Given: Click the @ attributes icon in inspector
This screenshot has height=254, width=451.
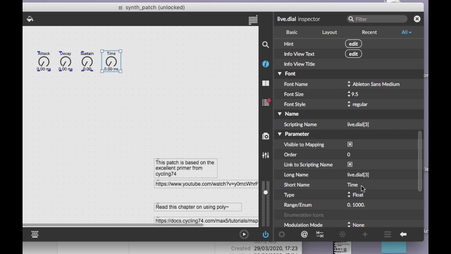Looking at the screenshot, I should (x=304, y=234).
